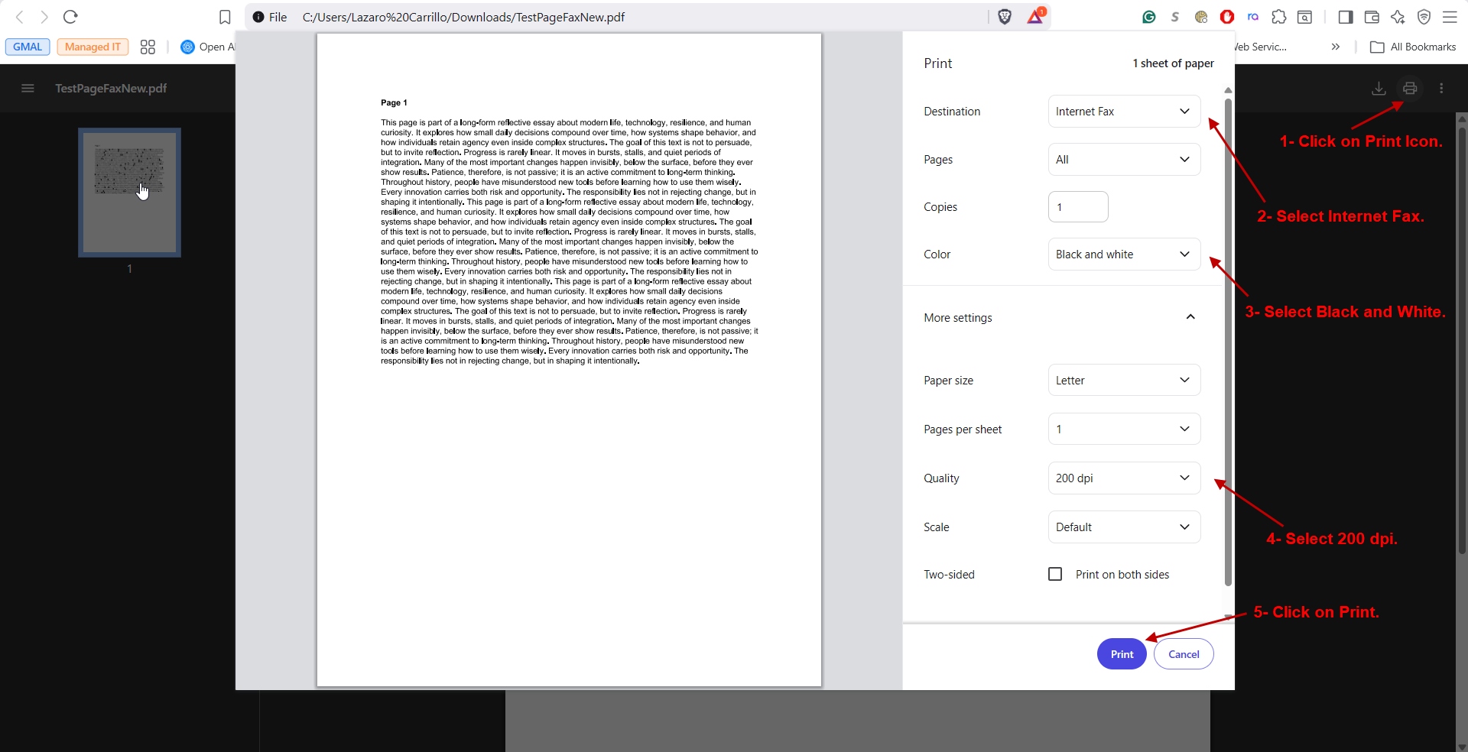
Task: Click the Cancel button
Action: click(1183, 654)
